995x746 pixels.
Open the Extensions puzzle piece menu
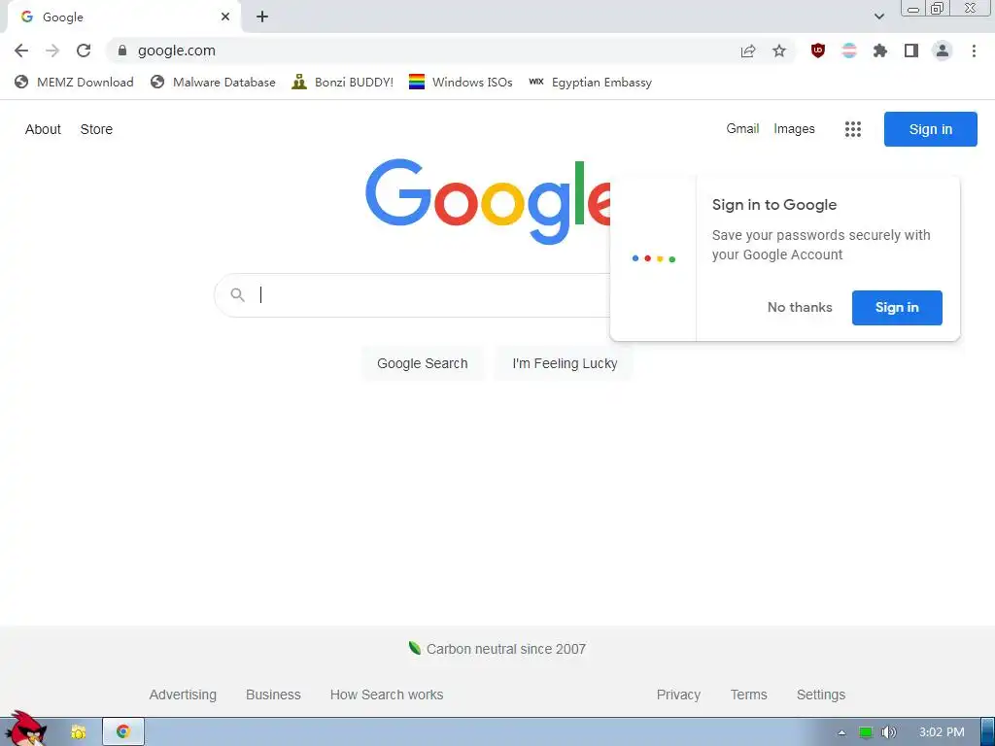coord(880,51)
